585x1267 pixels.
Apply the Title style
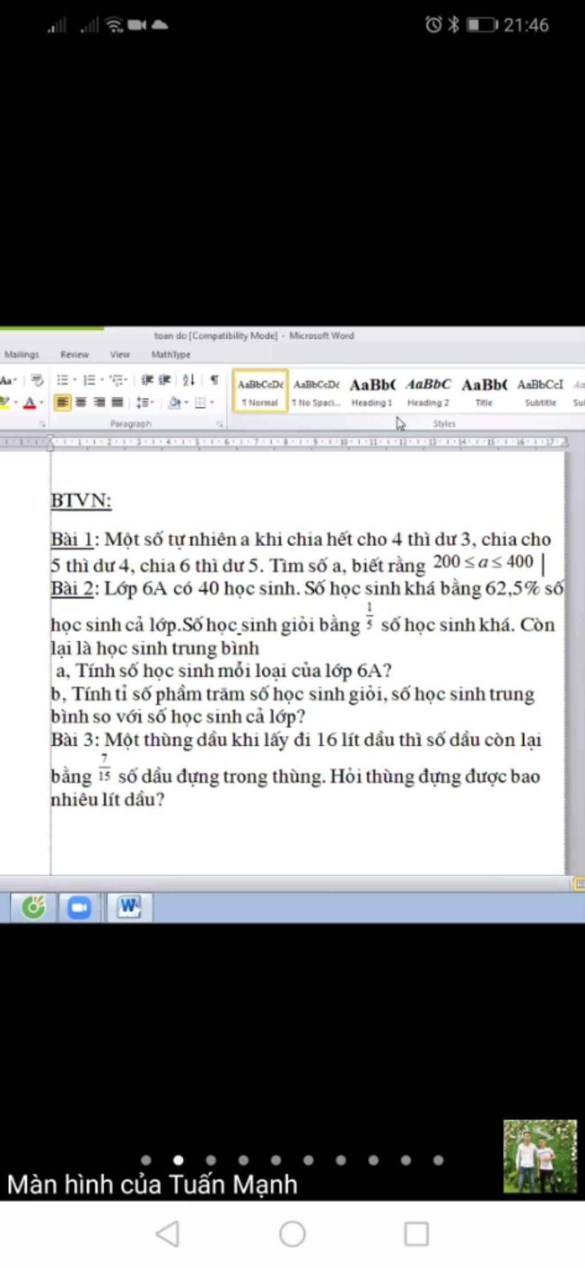[x=484, y=391]
